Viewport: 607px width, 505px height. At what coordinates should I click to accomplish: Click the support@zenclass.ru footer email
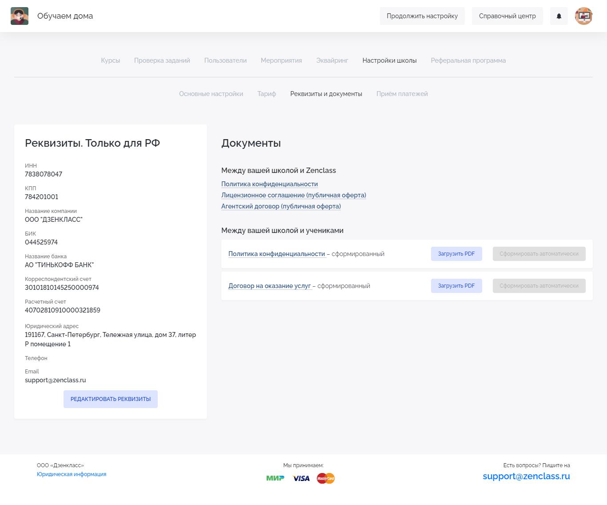pos(526,476)
